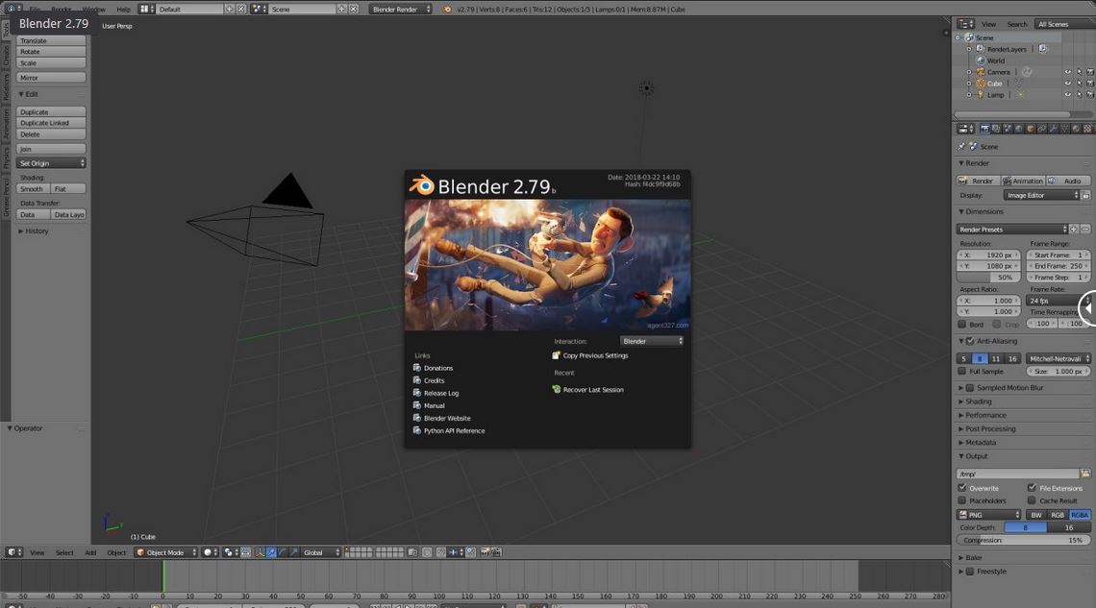Select the Rotate manipulator icon
This screenshot has height=608, width=1096.
click(283, 552)
